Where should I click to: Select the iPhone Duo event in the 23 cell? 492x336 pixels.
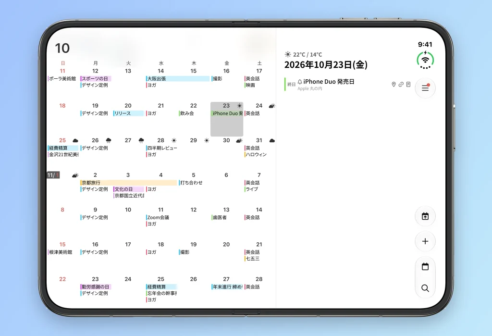point(227,113)
